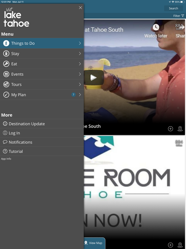The height and width of the screenshot is (249, 186).
Task: Open the My Plan menu item
Action: point(42,95)
